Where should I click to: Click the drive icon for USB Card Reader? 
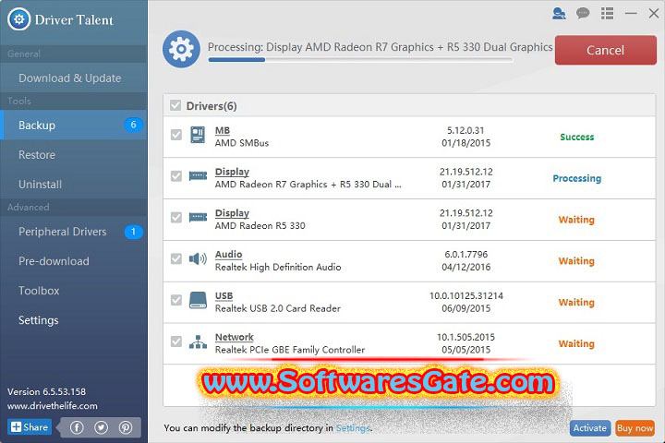tap(198, 300)
